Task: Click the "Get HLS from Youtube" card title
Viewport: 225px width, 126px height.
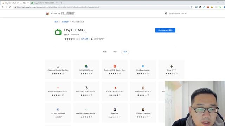Action: coord(115,92)
